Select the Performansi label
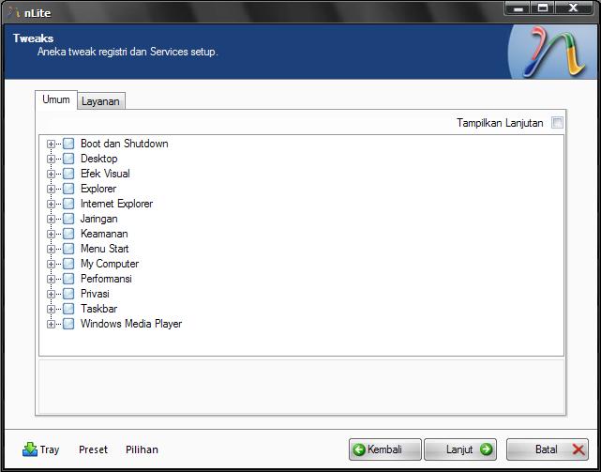This screenshot has height=472, width=601. (106, 279)
